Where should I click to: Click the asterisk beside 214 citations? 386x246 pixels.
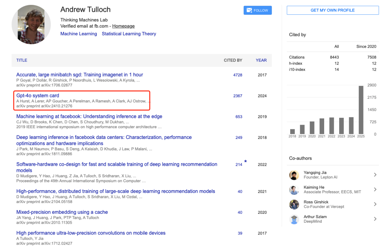(x=245, y=162)
